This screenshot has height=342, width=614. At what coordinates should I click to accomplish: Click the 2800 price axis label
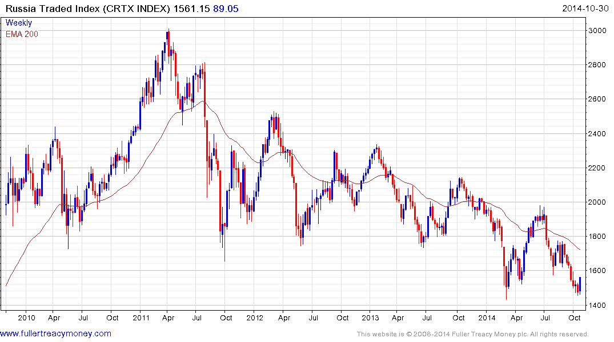pyautogui.click(x=597, y=65)
